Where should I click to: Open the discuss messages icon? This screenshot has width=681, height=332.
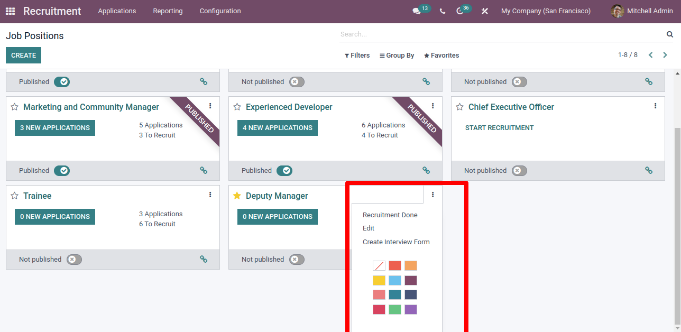pos(417,11)
